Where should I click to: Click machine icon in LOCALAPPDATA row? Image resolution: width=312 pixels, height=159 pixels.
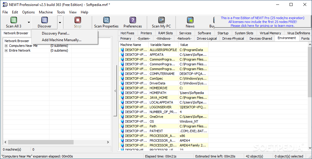122,102
